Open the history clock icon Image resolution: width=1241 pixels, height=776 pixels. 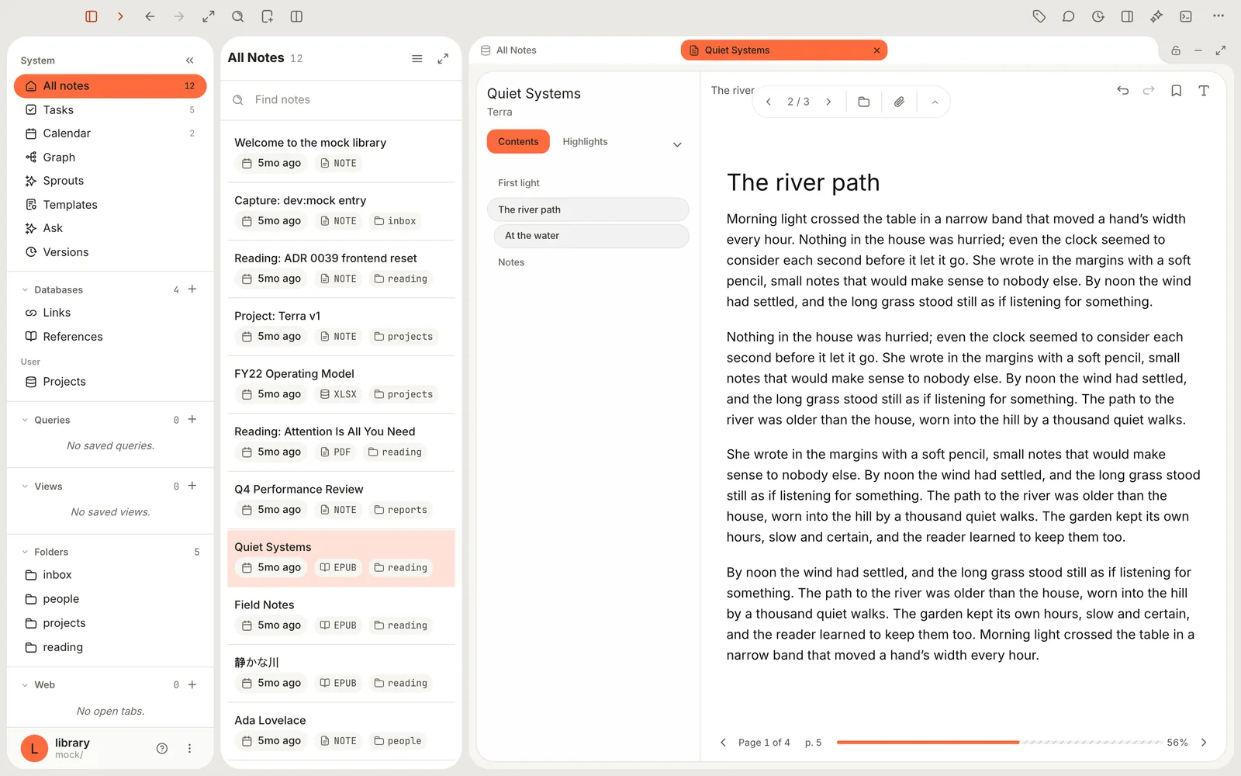1098,16
